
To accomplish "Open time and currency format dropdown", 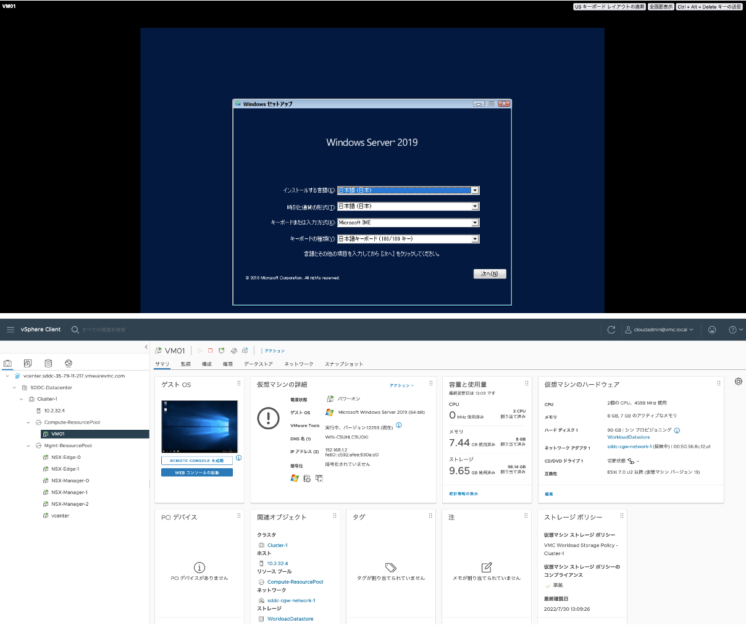I will pos(475,207).
